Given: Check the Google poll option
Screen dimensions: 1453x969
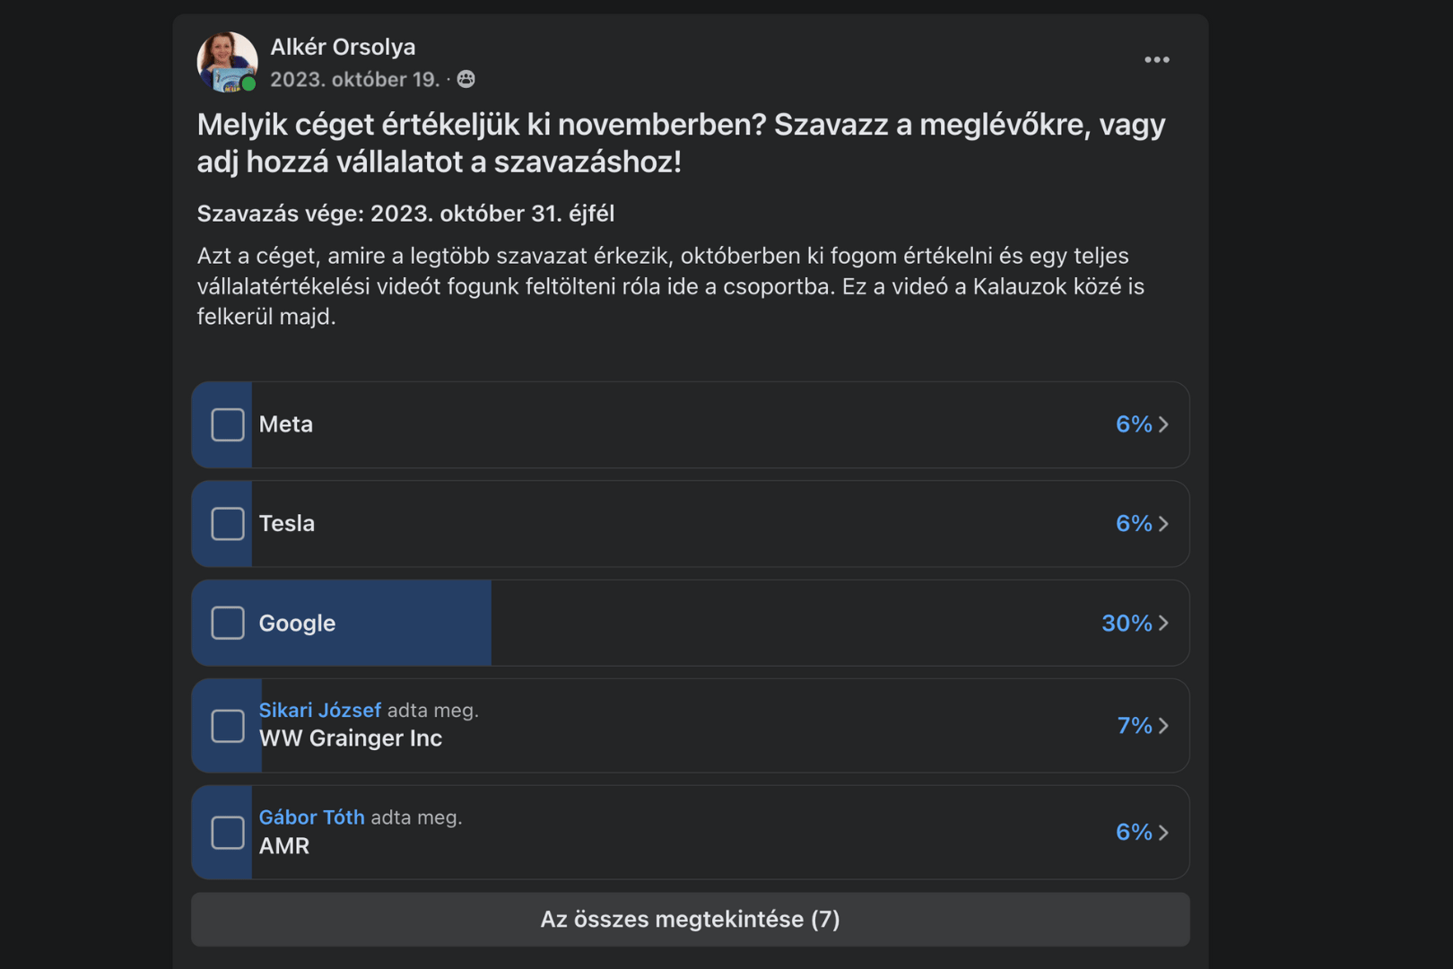Looking at the screenshot, I should 228,623.
